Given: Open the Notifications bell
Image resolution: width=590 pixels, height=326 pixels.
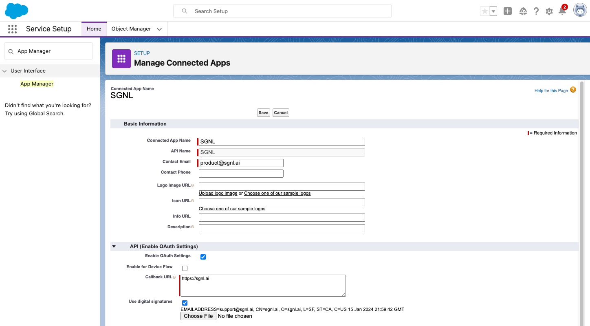Looking at the screenshot, I should click(562, 11).
